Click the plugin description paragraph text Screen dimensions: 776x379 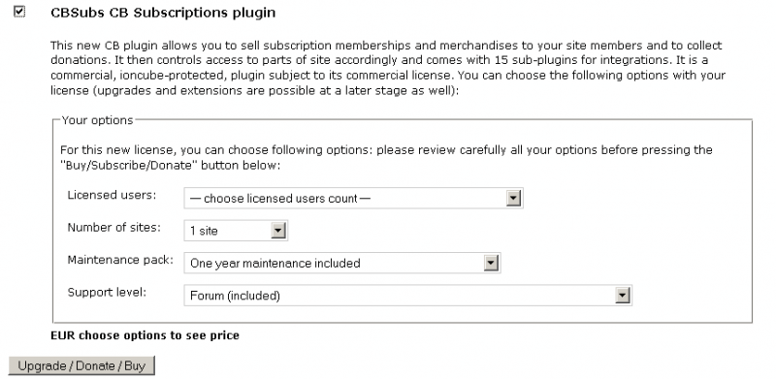[x=388, y=68]
